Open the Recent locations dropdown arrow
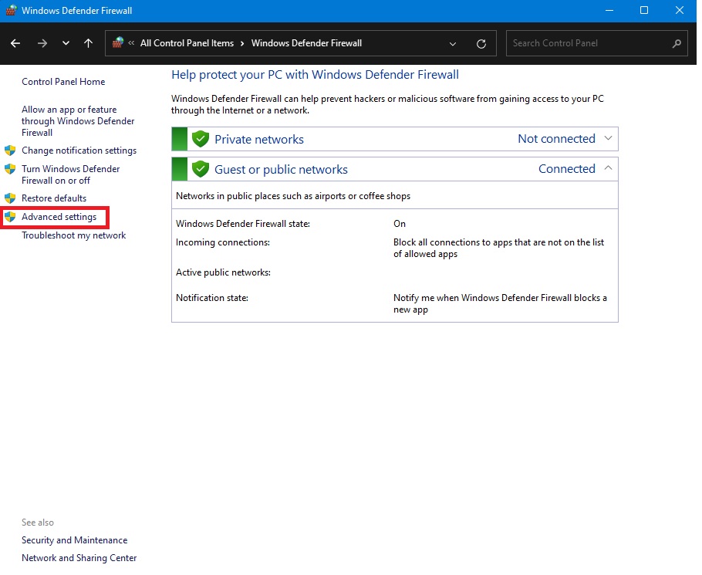Image resolution: width=702 pixels, height=575 pixels. coord(66,43)
